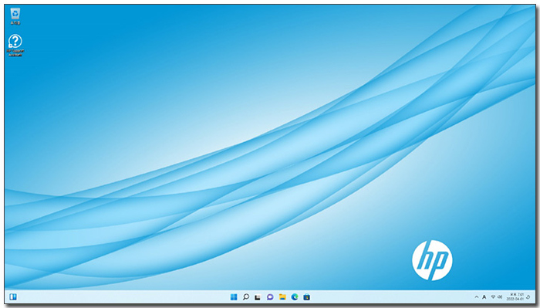
Task: Toggle the input language mode indicator A
Action: coord(484,296)
